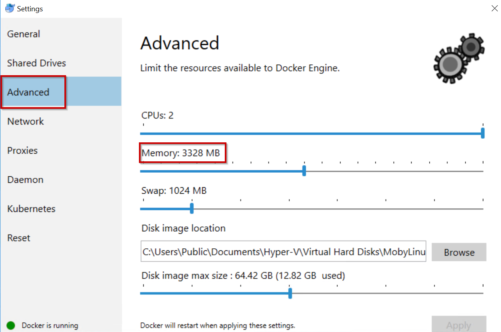Click the green Docker running status indicator

coord(11,325)
